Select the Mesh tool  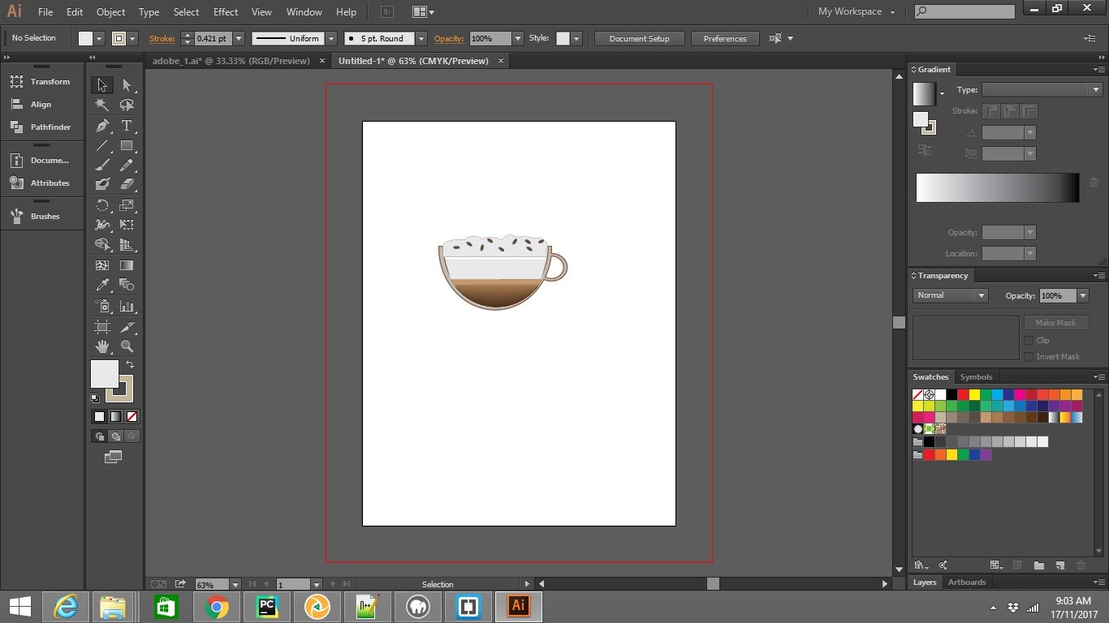pos(102,265)
